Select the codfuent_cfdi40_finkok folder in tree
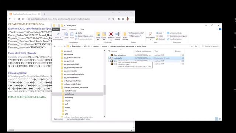236x133 pixels. point(72,84)
